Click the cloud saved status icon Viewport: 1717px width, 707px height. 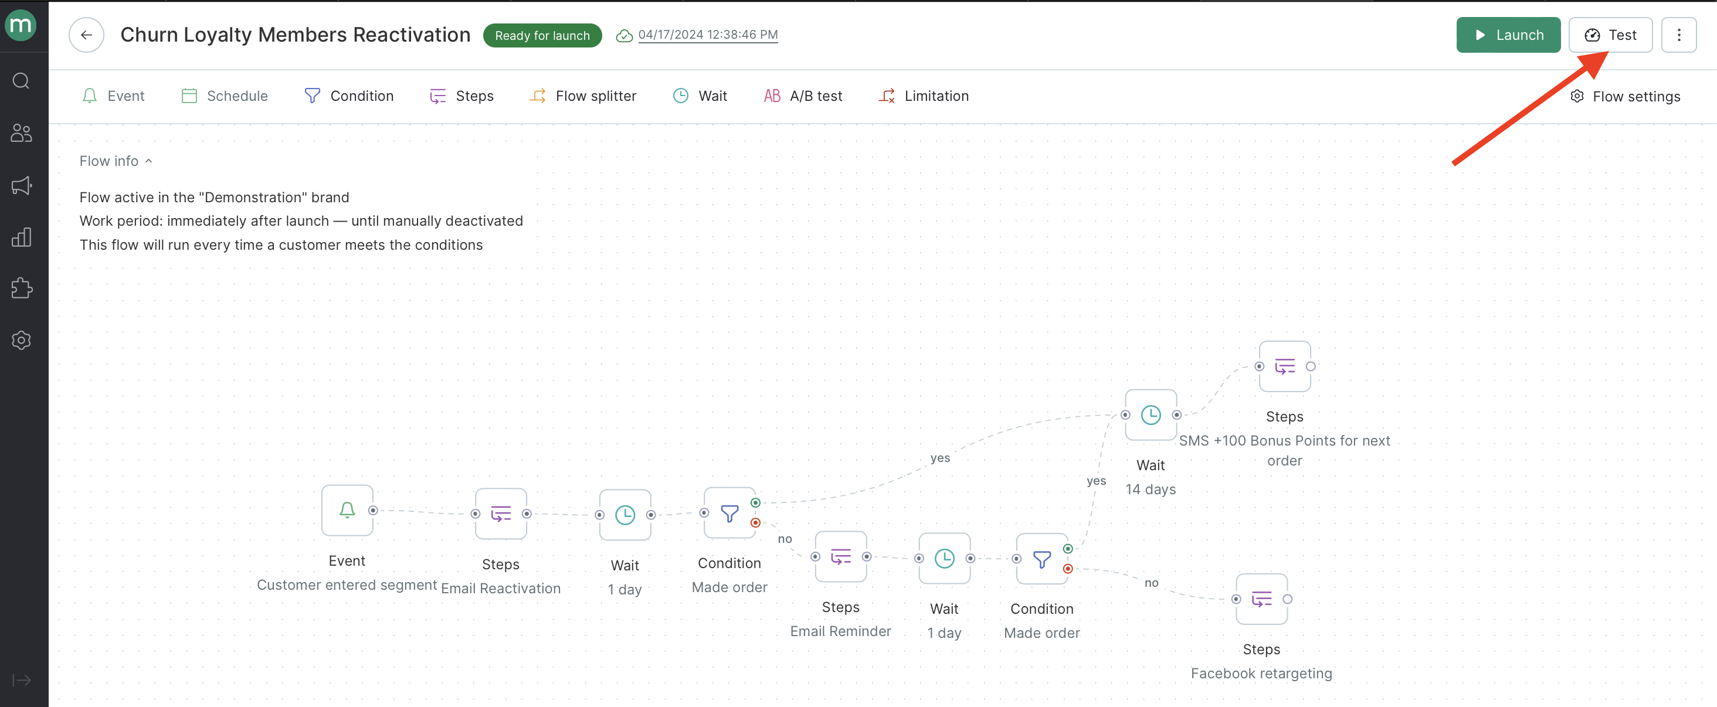tap(624, 35)
